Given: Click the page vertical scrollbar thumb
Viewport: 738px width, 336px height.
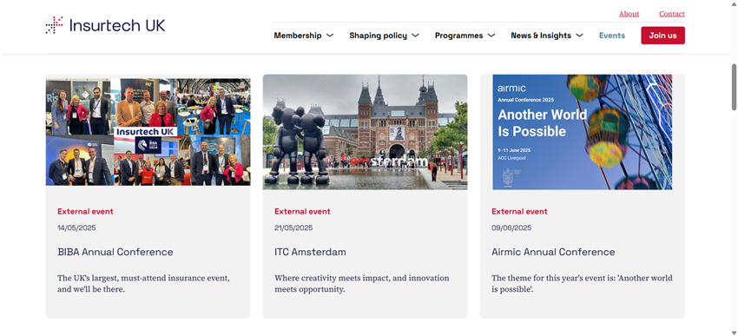Looking at the screenshot, I should pyautogui.click(x=734, y=87).
